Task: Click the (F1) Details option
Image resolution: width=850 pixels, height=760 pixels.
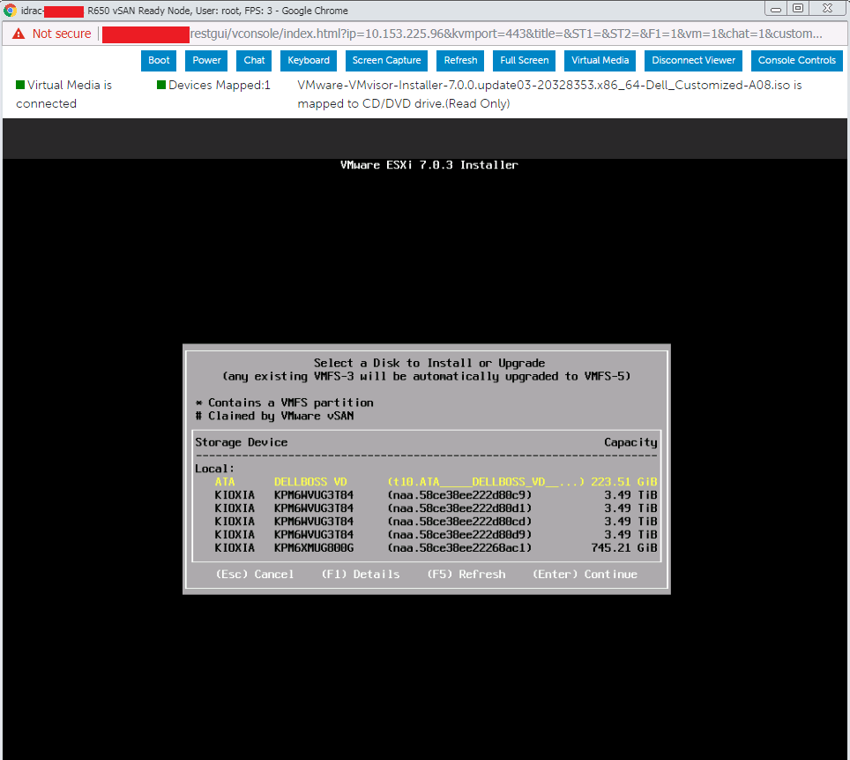Action: [361, 575]
